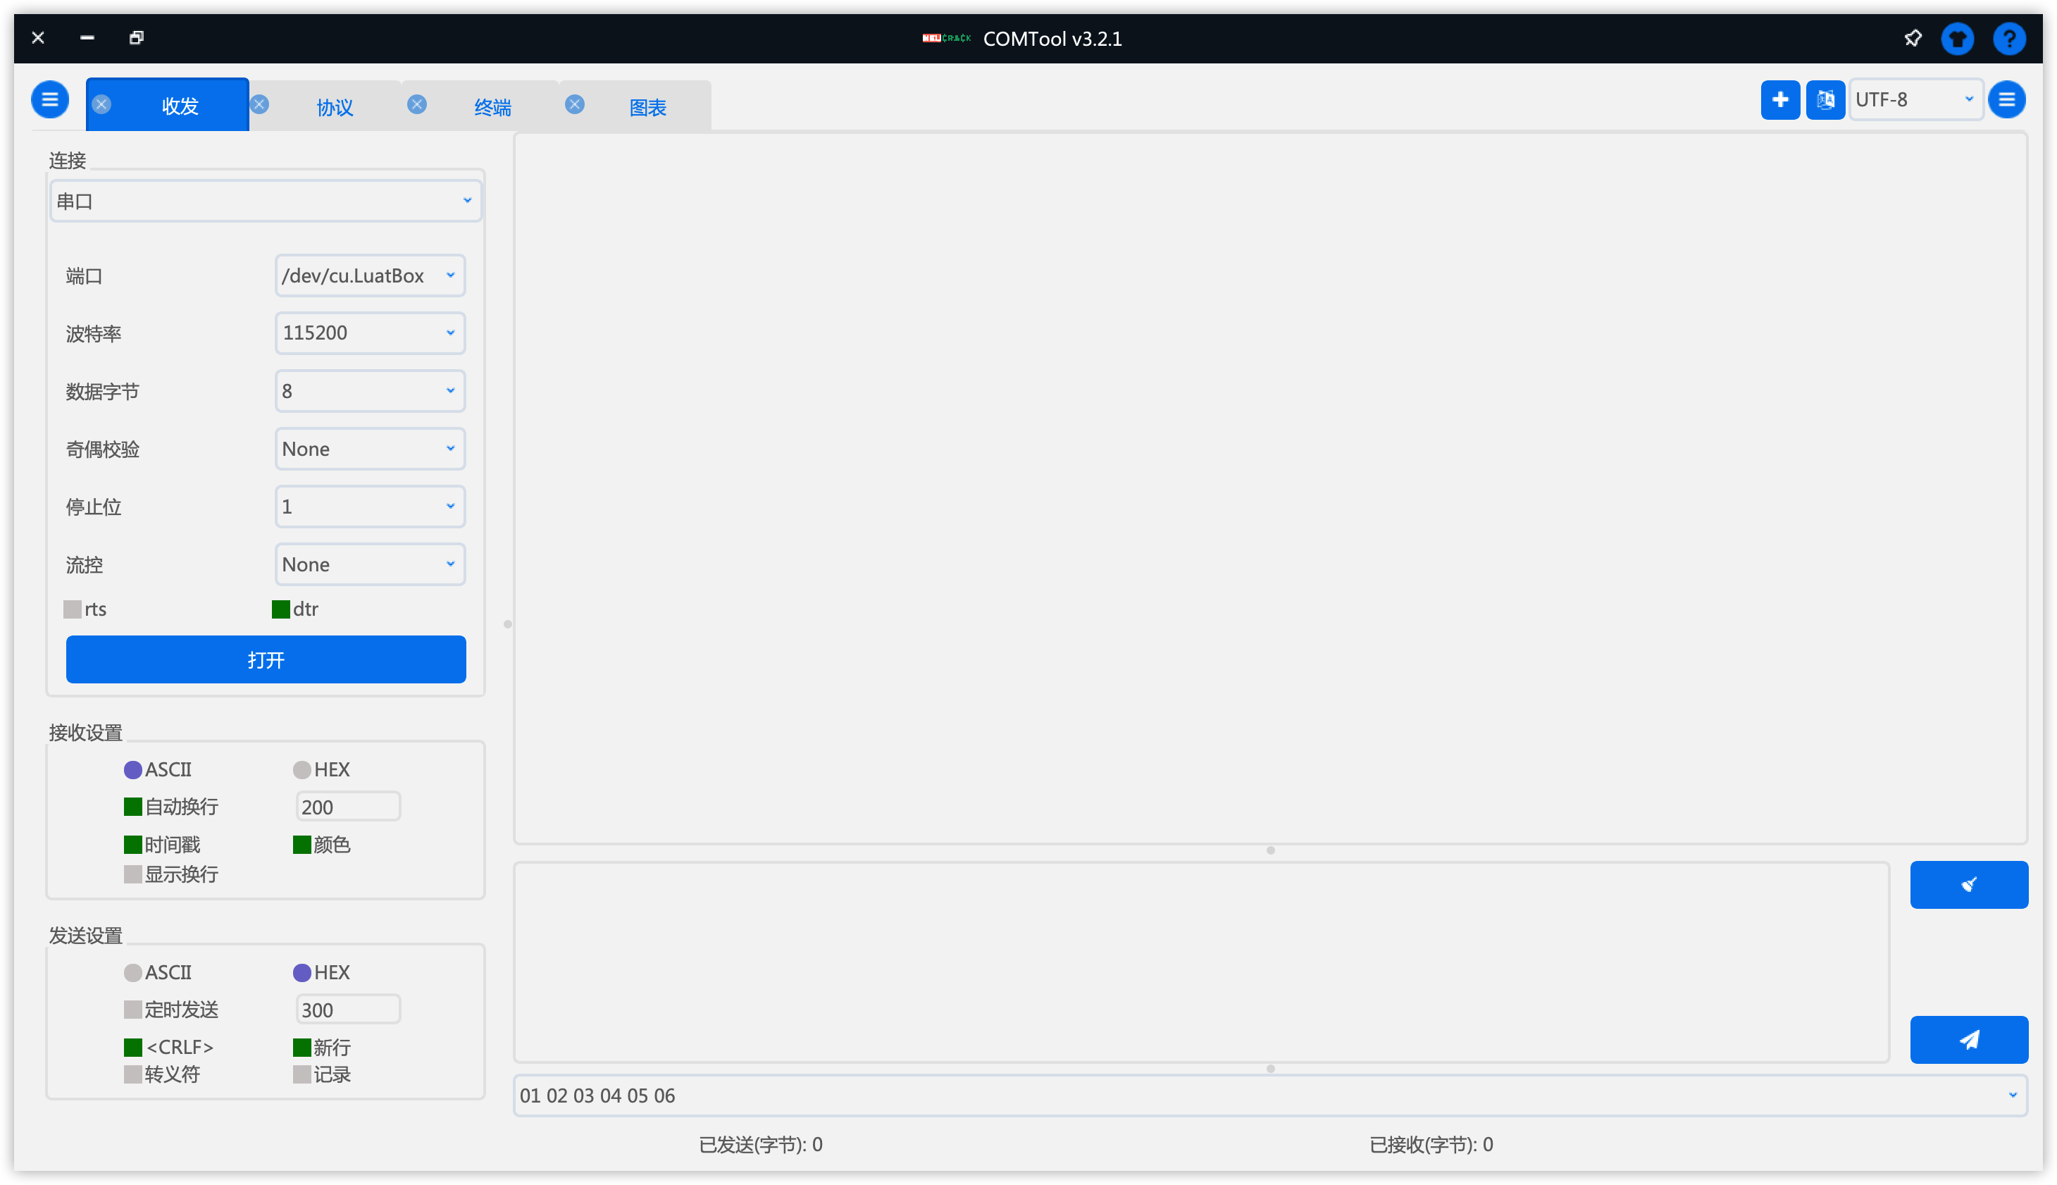The image size is (2057, 1185).
Task: Toggle the <CRLF> checkbox
Action: pos(132,1048)
